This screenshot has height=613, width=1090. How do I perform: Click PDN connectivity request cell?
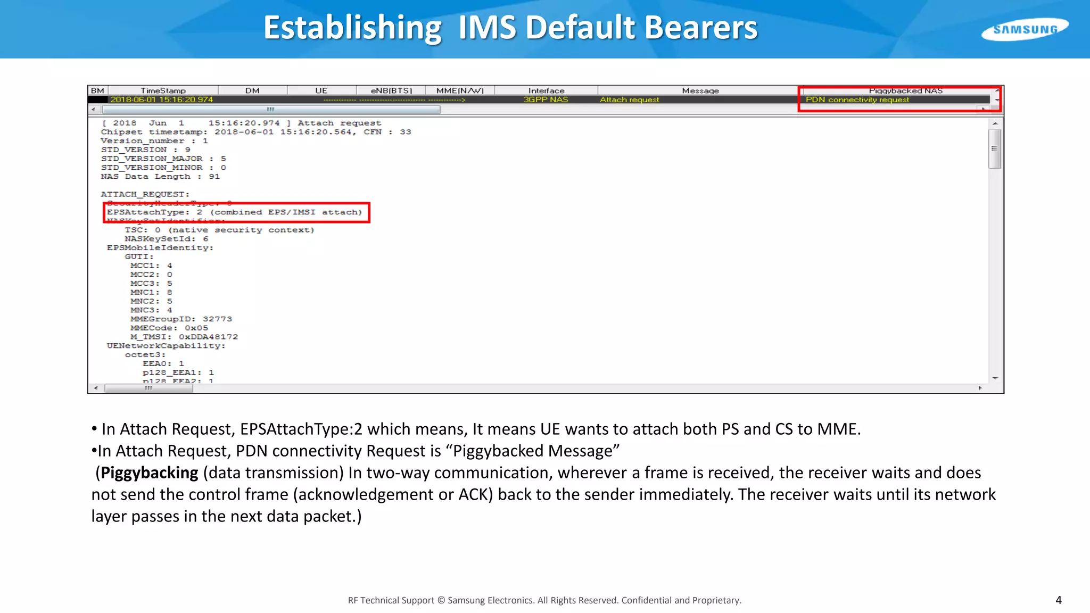[x=857, y=100]
